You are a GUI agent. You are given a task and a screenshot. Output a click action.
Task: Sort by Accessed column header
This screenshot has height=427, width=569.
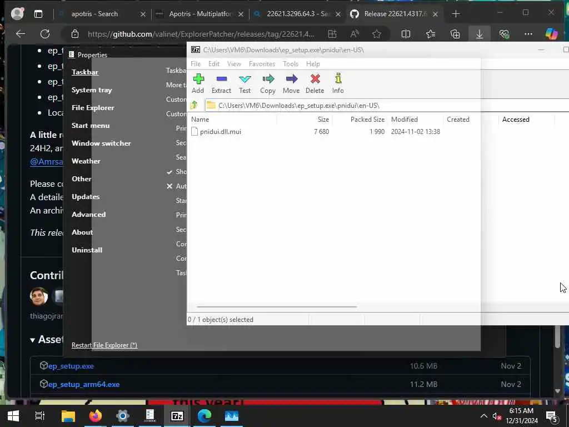[x=516, y=120]
